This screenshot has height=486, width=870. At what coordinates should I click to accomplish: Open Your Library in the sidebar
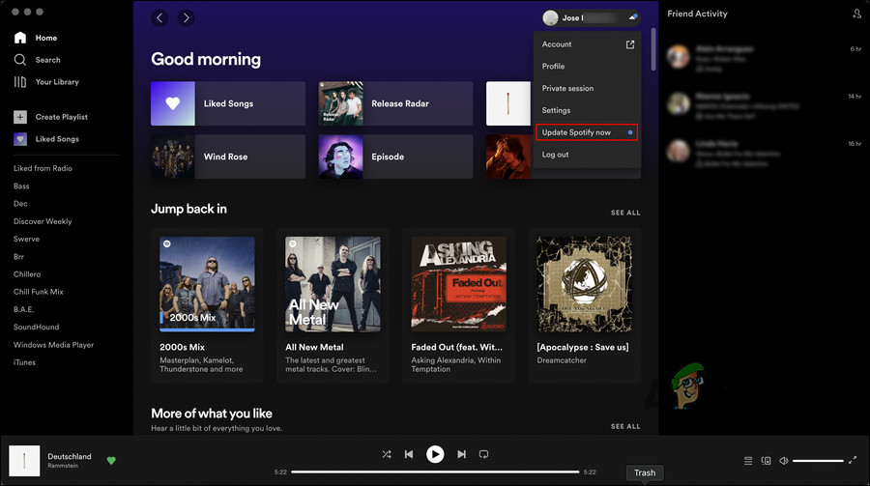(20, 82)
